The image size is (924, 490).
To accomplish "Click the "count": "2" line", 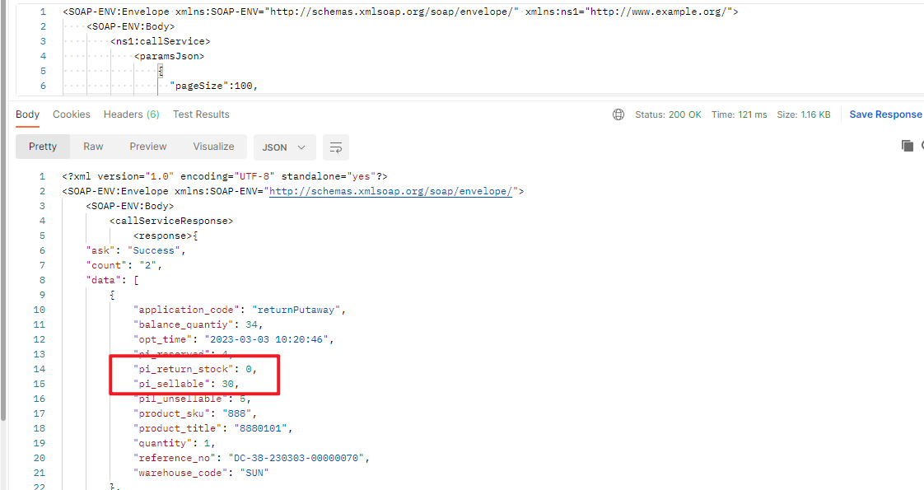I will 124,266.
